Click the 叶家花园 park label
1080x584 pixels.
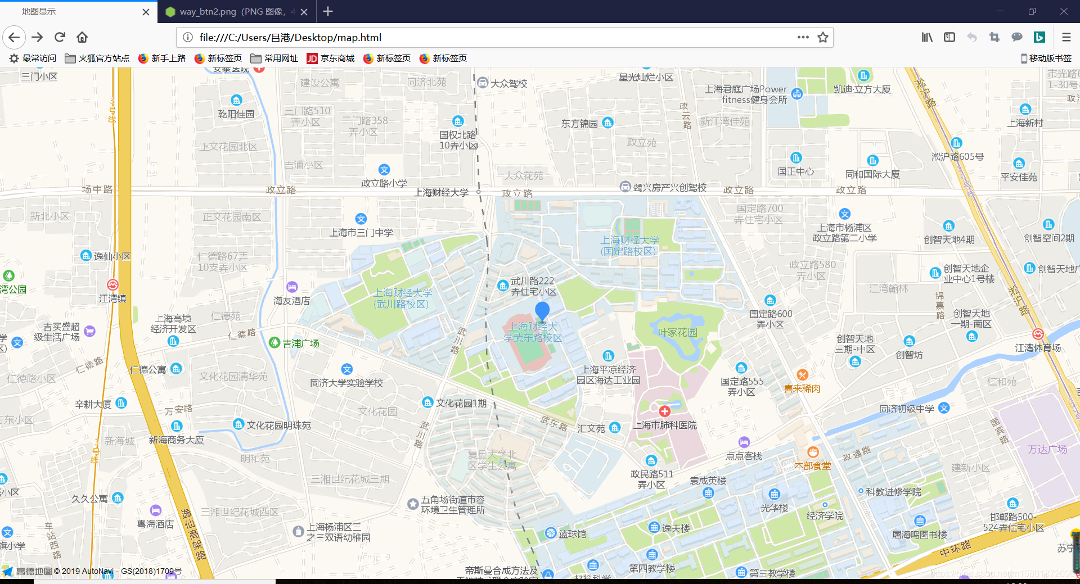click(678, 332)
